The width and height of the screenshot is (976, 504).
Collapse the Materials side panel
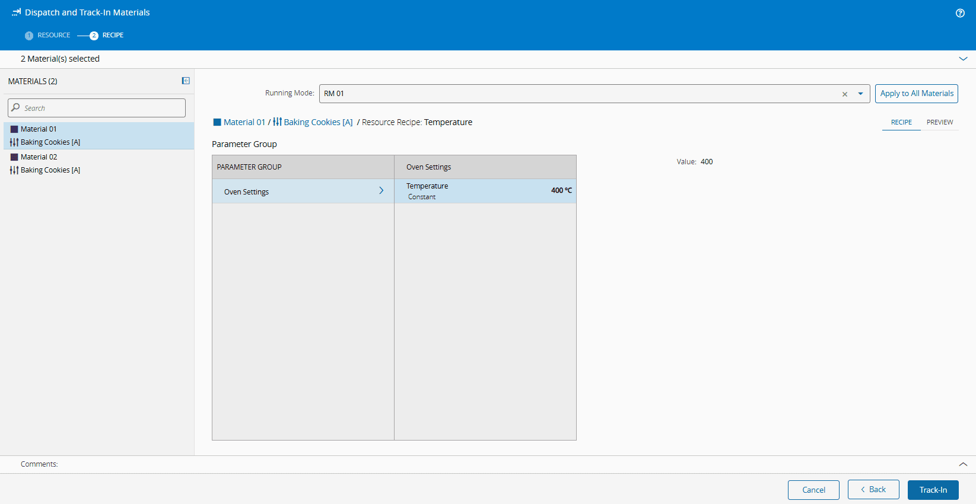[186, 81]
